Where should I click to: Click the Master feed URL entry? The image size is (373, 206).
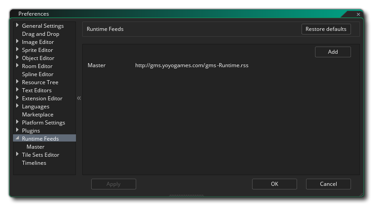coord(191,65)
